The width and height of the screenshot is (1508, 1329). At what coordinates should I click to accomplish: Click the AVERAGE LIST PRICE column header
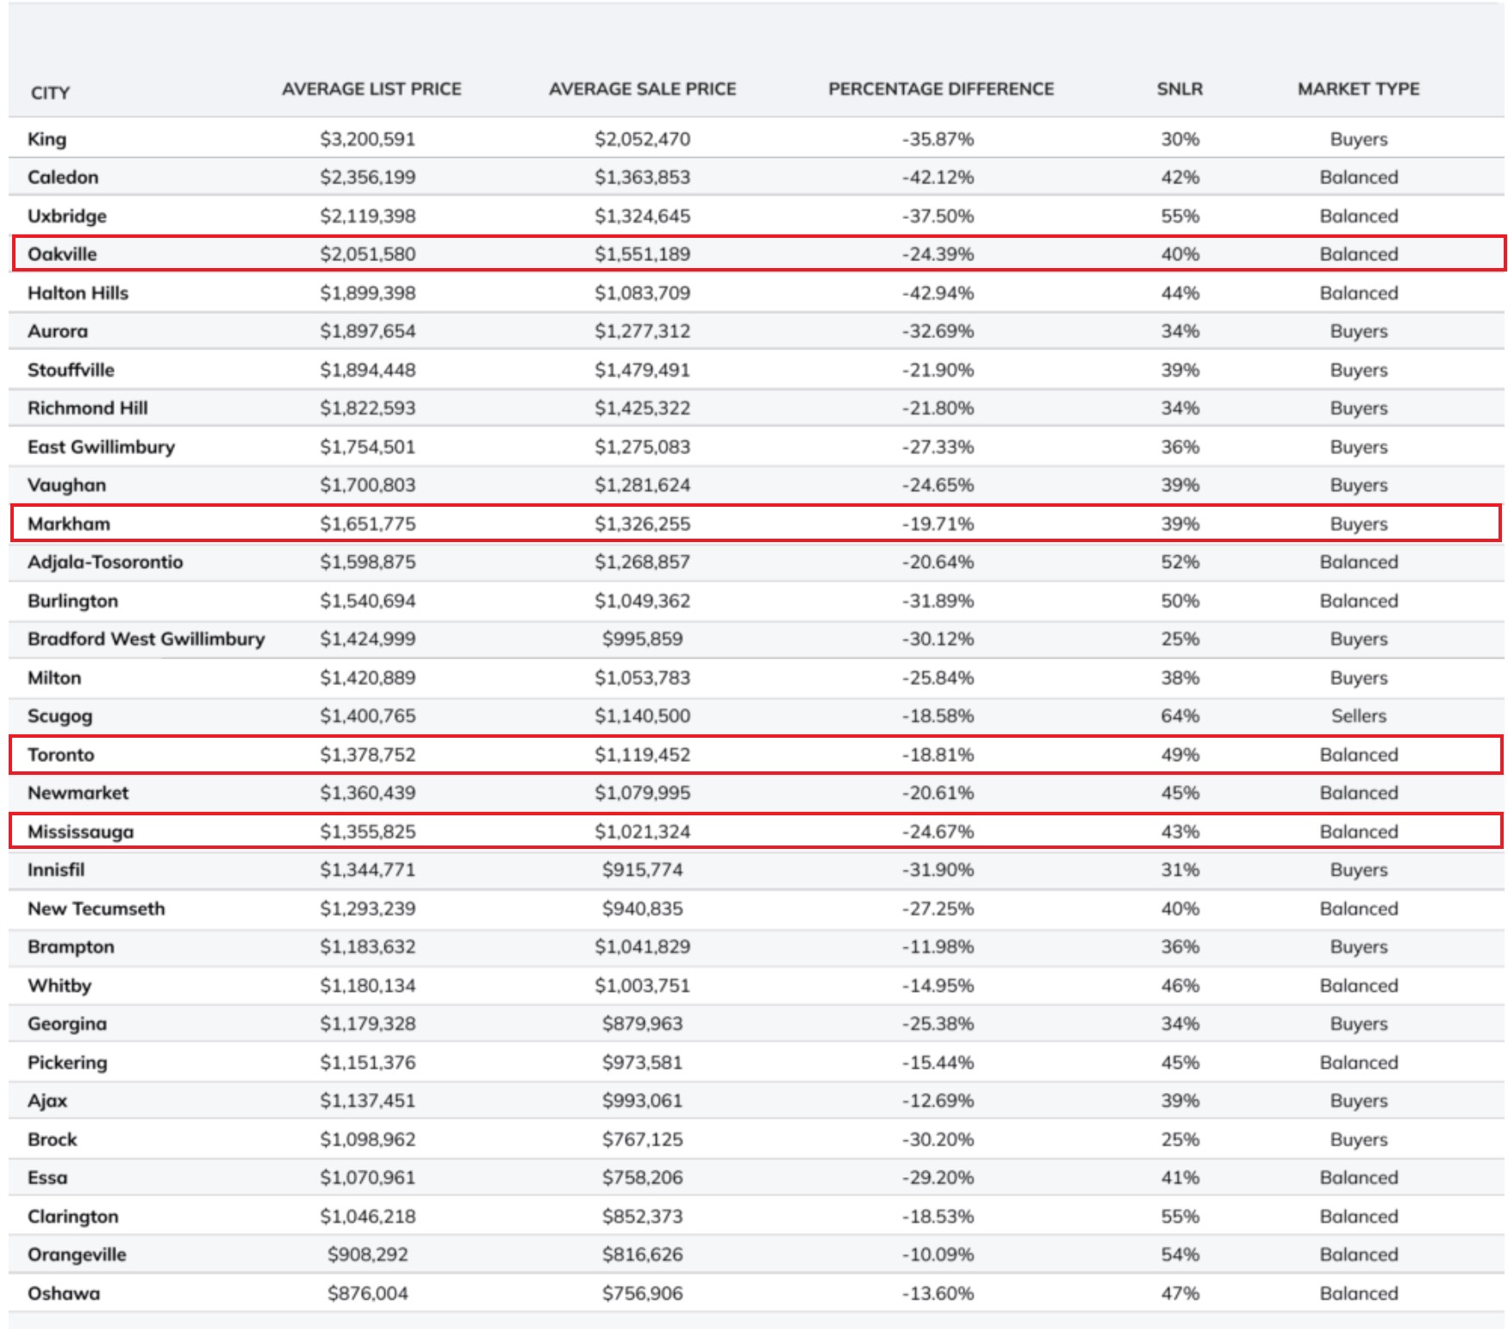(371, 89)
